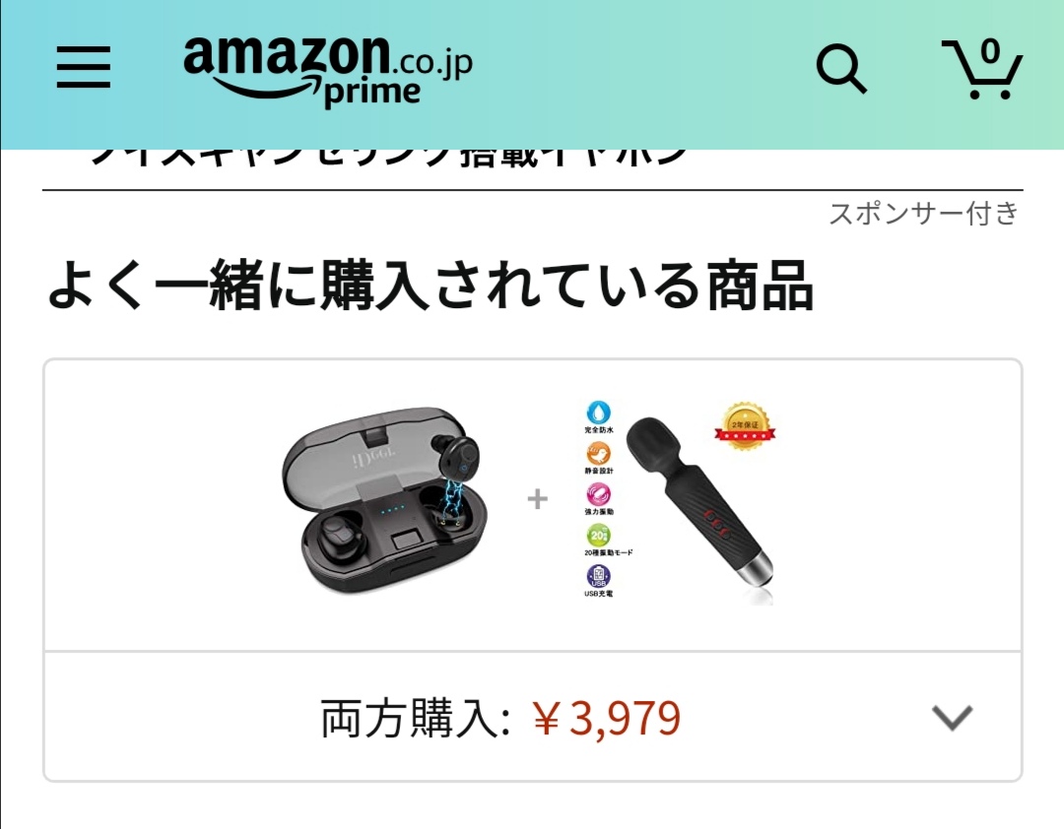This screenshot has width=1064, height=829.
Task: Tap the 静音設計 orange icon
Action: (x=599, y=453)
